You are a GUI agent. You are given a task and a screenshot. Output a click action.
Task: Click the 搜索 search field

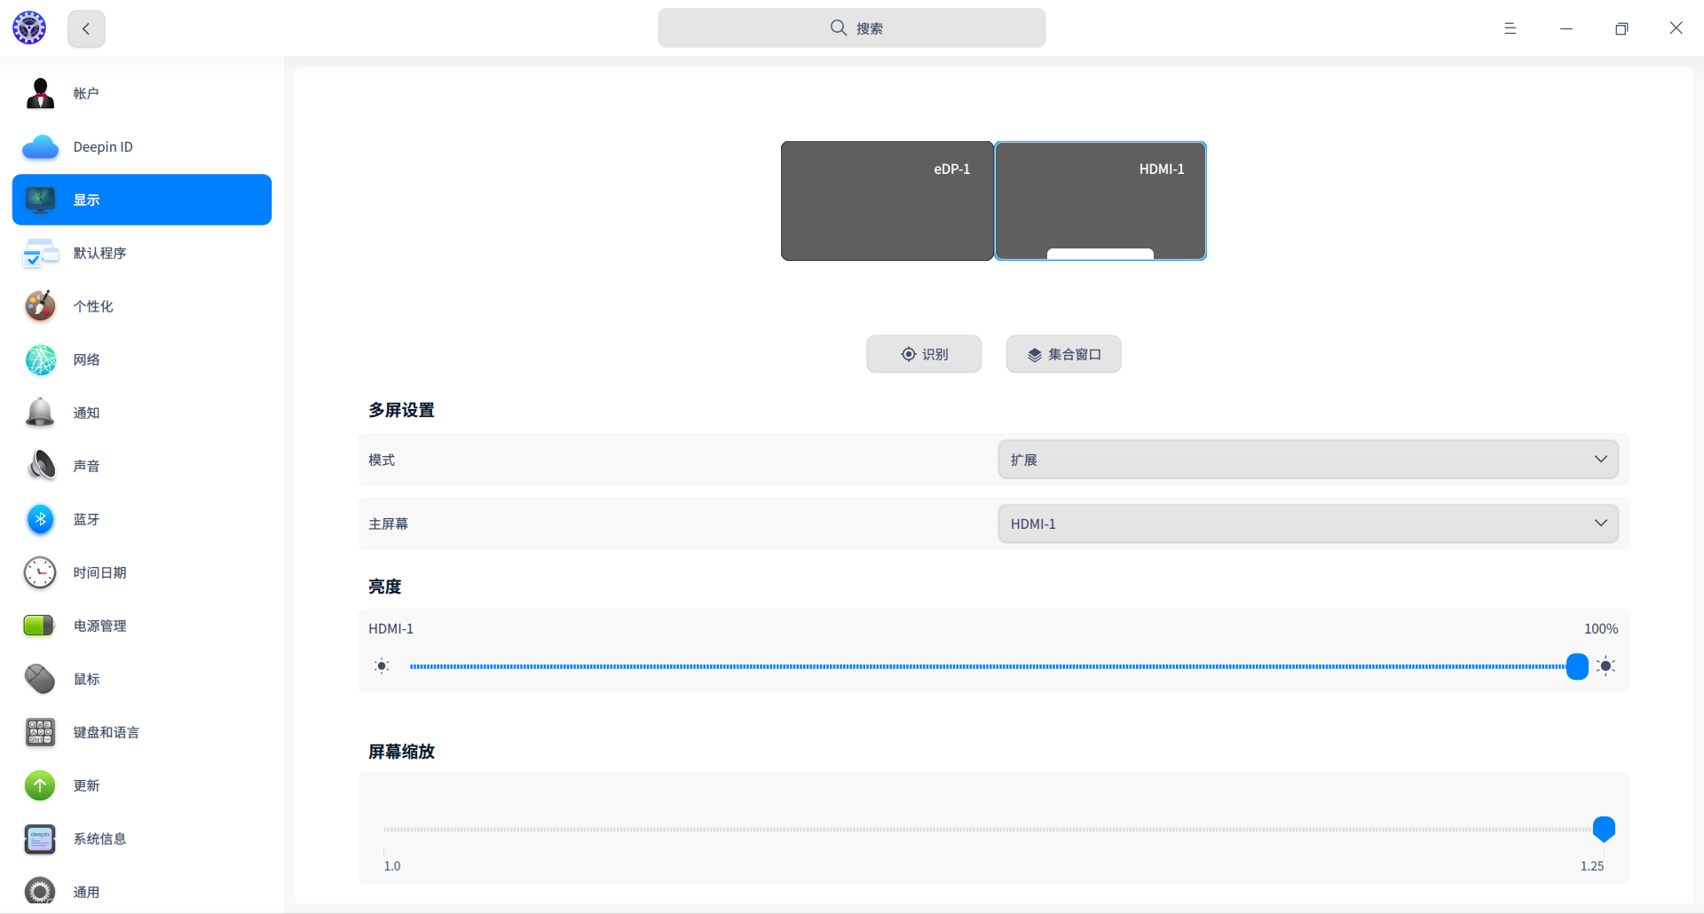pyautogui.click(x=852, y=28)
